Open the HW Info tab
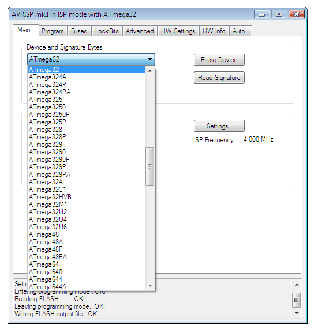Viewport: 318px width, 330px height. pos(214,31)
